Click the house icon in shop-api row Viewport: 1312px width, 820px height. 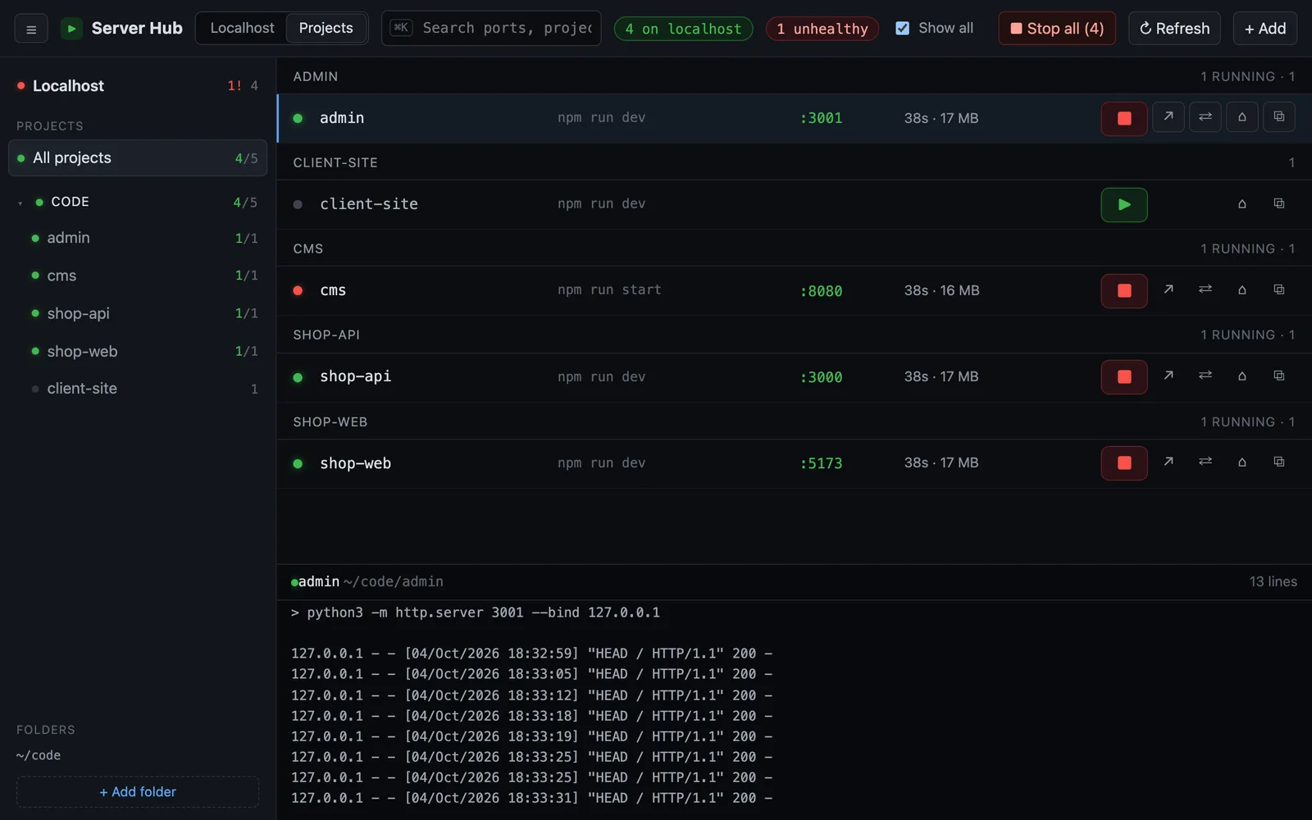point(1241,376)
